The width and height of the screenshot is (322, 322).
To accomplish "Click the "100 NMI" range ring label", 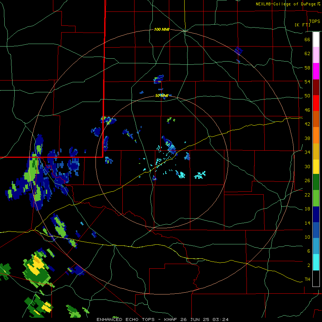I will point(162,30).
